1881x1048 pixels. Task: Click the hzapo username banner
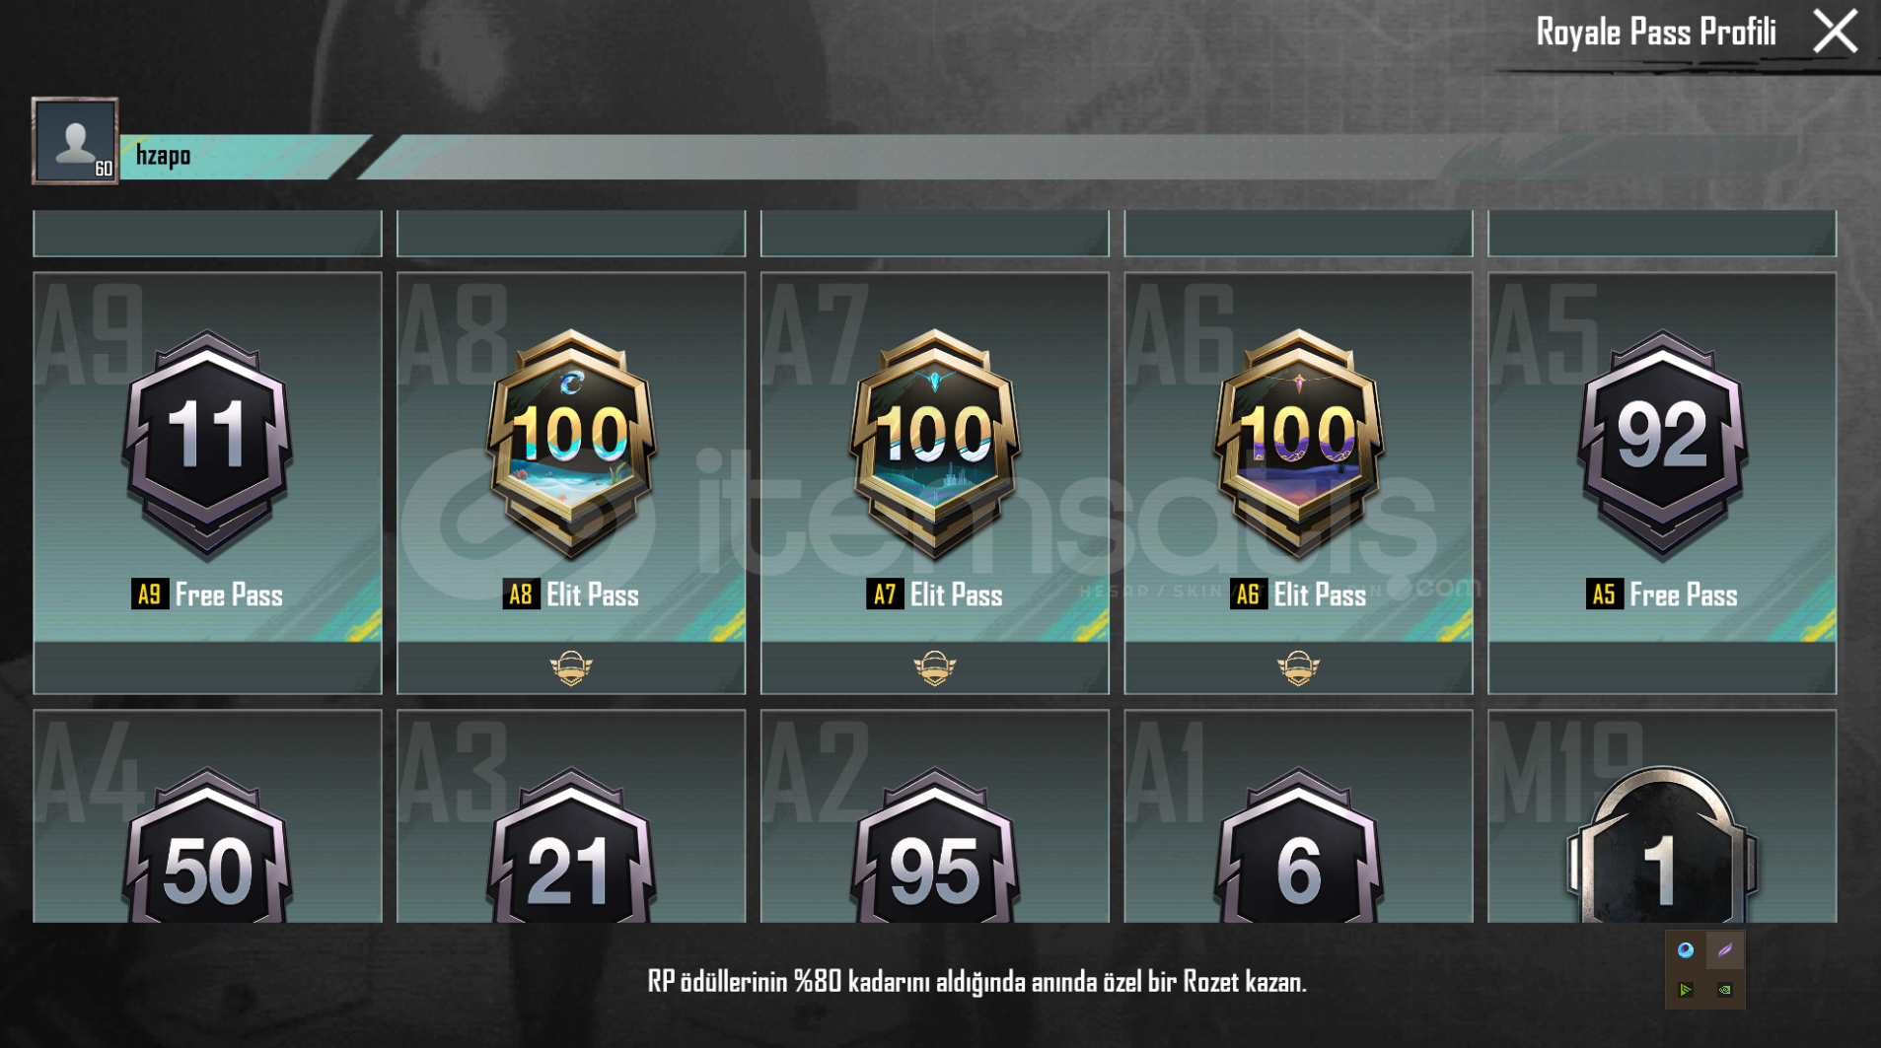[245, 156]
